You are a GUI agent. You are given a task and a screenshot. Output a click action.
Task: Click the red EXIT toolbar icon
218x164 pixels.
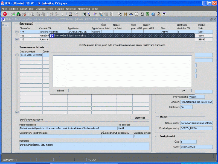5,14
